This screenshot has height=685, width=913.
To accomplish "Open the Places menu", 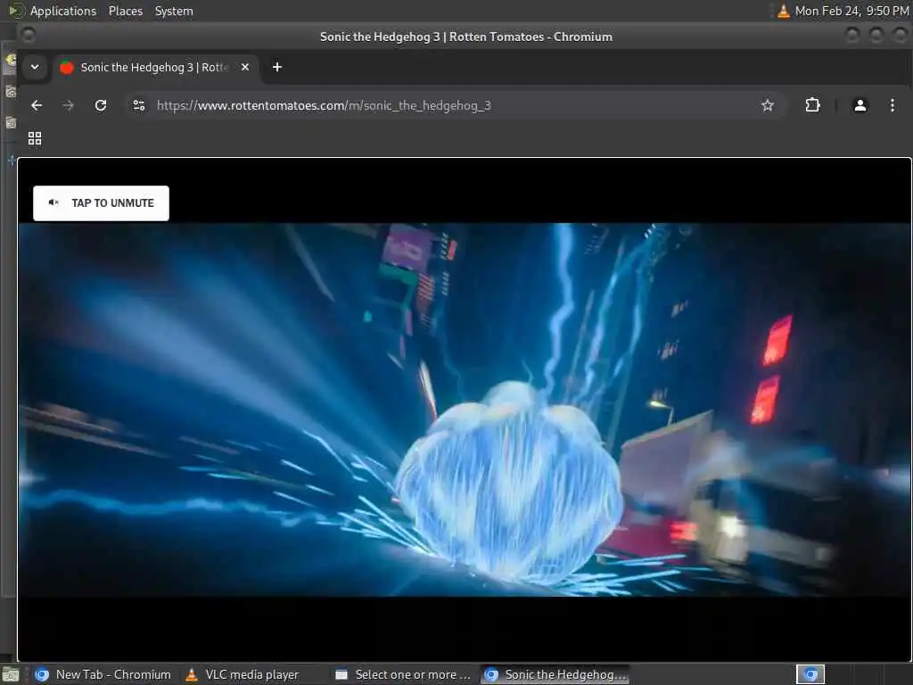I will pos(125,11).
